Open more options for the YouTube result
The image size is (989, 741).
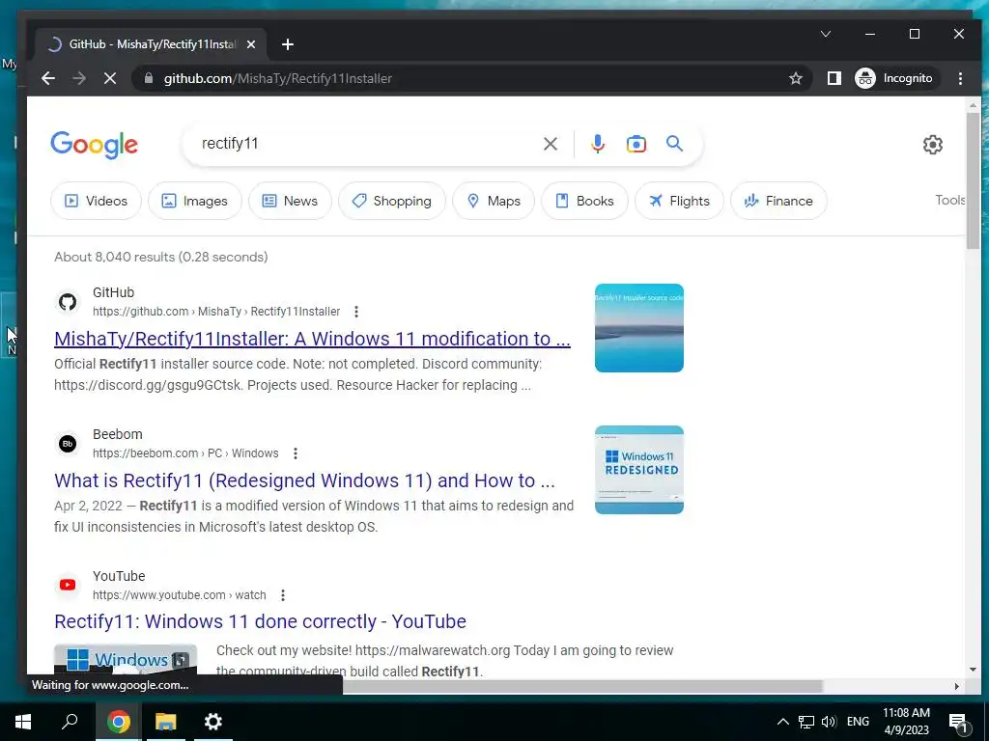point(283,594)
